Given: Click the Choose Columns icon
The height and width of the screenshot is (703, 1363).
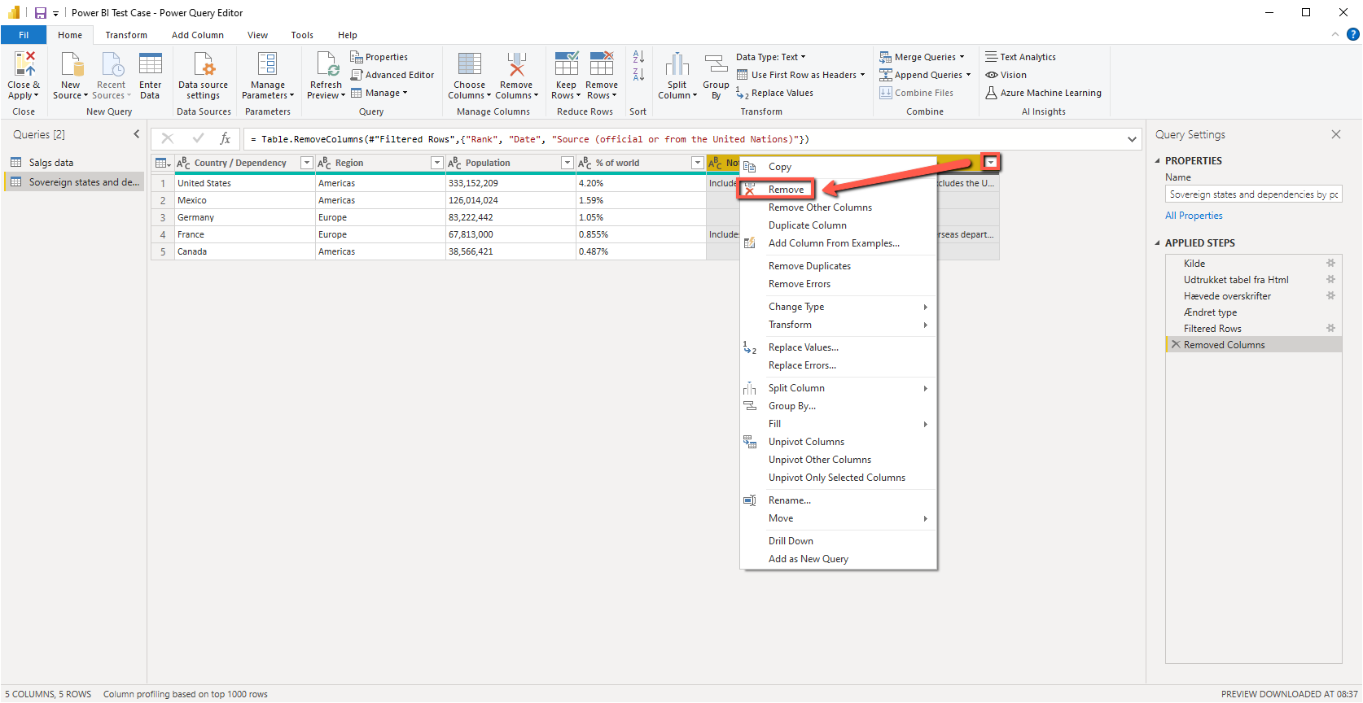Looking at the screenshot, I should [469, 63].
